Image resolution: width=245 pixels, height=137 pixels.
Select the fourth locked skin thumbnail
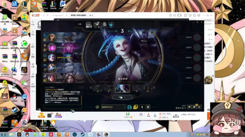pyautogui.click(x=137, y=88)
